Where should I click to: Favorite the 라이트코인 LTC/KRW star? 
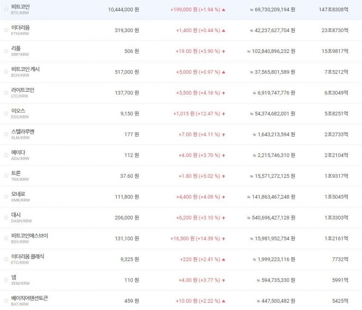click(x=6, y=92)
